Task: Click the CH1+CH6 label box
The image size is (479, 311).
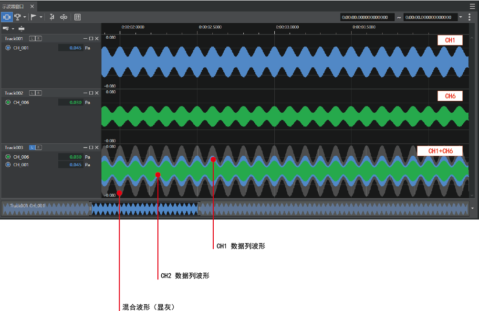Action: (x=440, y=151)
